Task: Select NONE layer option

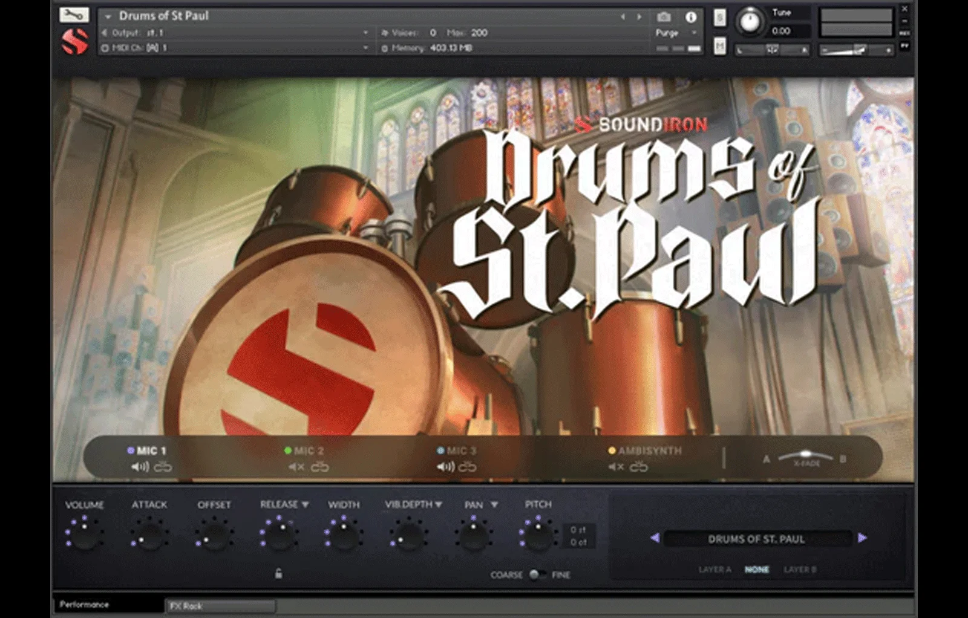Action: (757, 570)
